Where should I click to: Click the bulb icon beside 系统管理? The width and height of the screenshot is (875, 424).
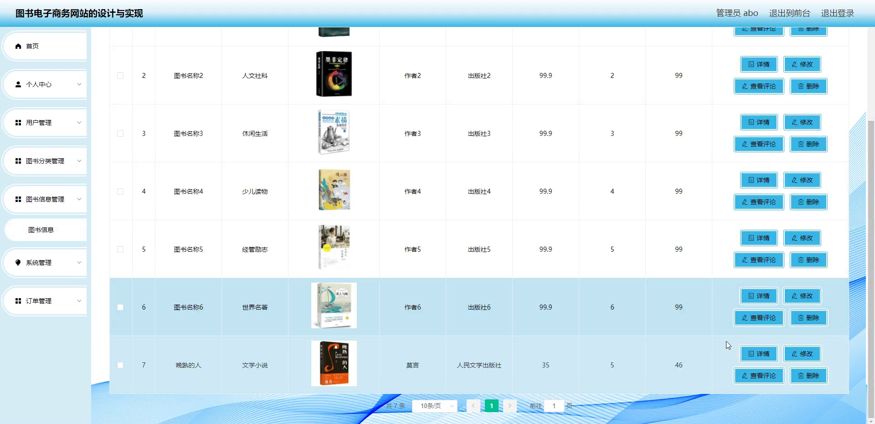tap(18, 263)
